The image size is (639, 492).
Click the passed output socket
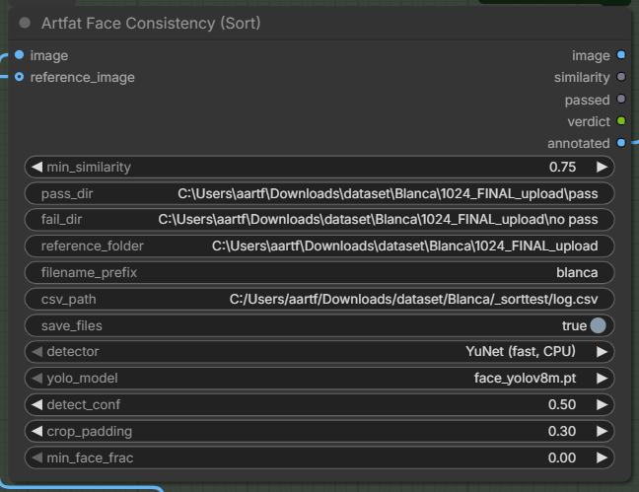(621, 99)
